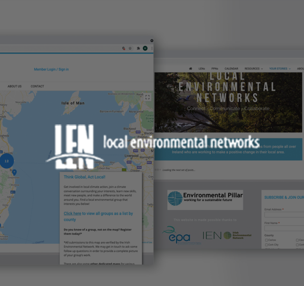
Task: Open LENs in right window navigation
Action: pos(202,69)
